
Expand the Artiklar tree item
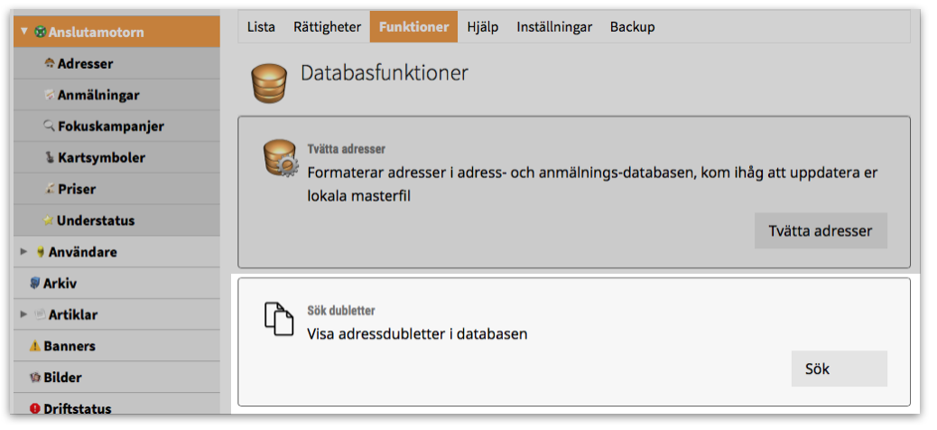pos(24,314)
